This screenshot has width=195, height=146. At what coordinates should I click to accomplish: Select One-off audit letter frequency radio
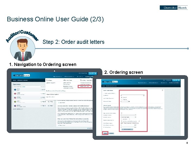[x=122, y=97]
